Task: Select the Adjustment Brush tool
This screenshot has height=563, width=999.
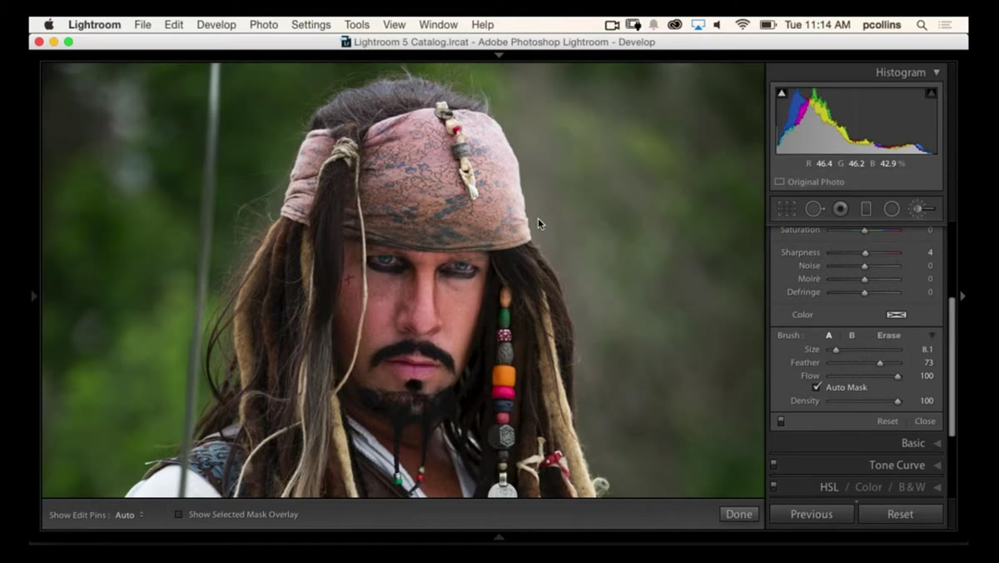Action: pos(922,209)
